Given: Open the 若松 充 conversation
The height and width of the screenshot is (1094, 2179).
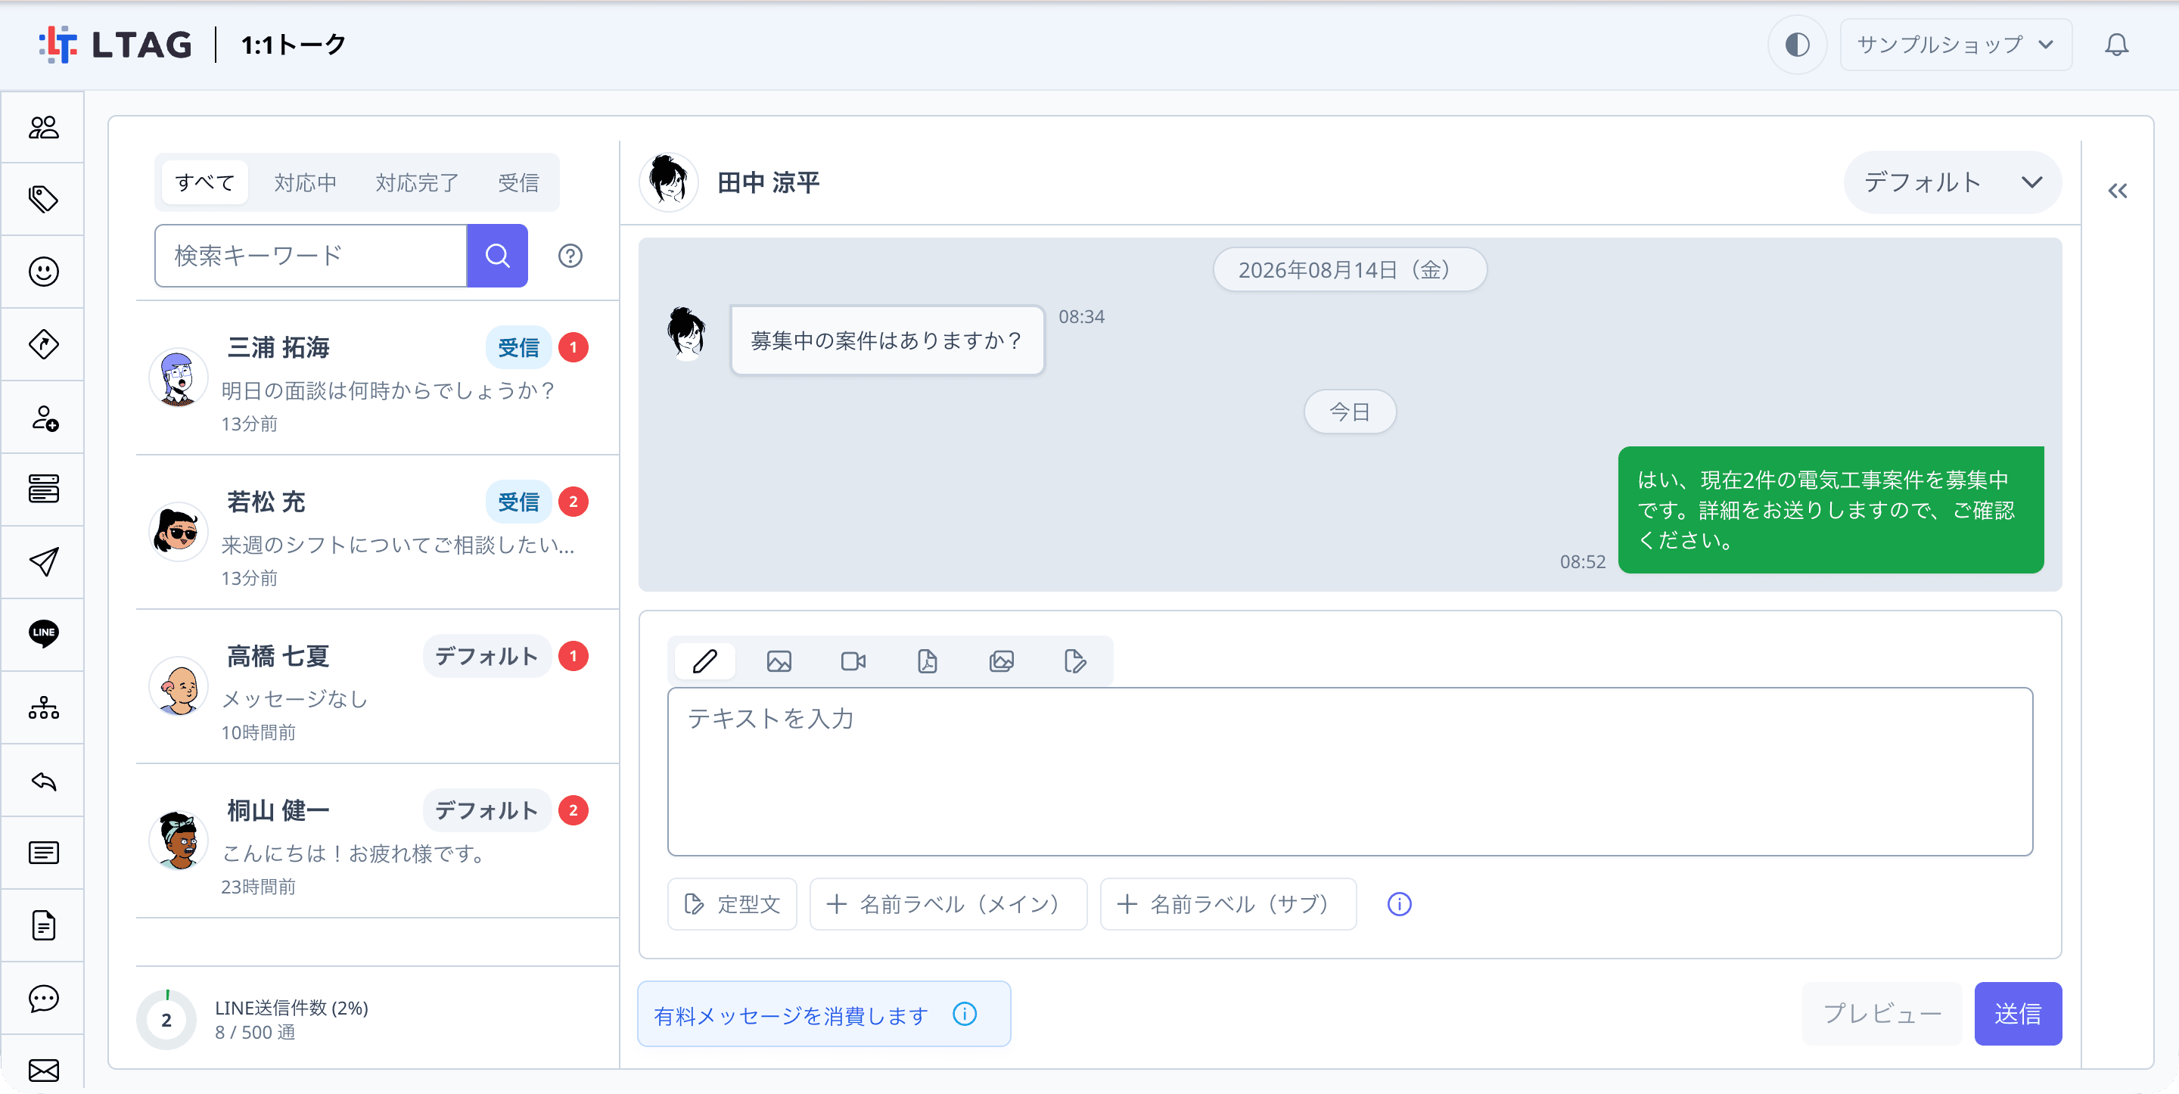Looking at the screenshot, I should point(378,532).
